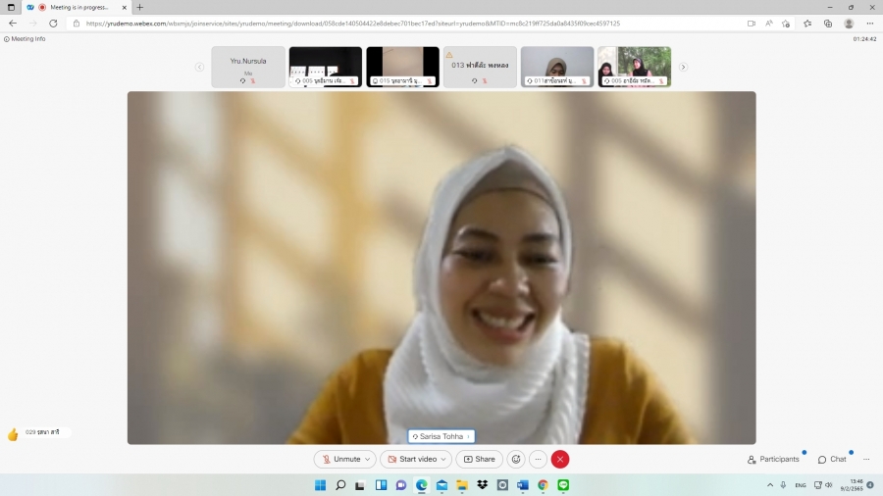Open LINE app from the taskbar
This screenshot has width=883, height=496.
point(563,485)
